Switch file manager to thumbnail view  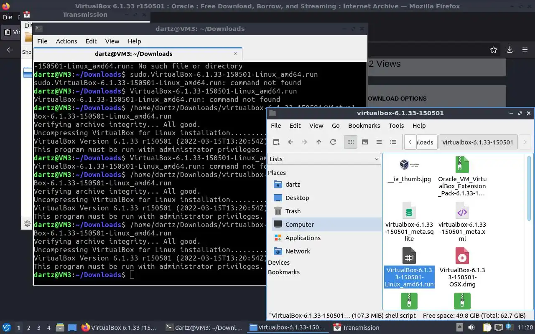[x=365, y=142]
